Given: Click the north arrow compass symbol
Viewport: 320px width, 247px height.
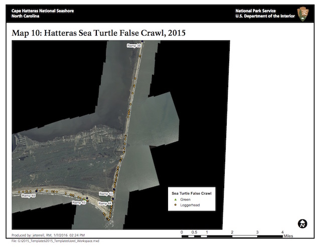Looking at the screenshot, I should tap(302, 223).
